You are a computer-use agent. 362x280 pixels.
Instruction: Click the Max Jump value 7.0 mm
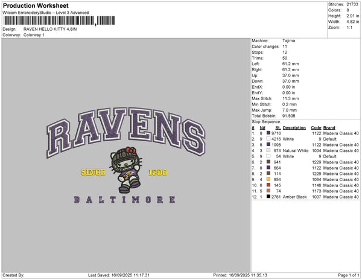290,110
